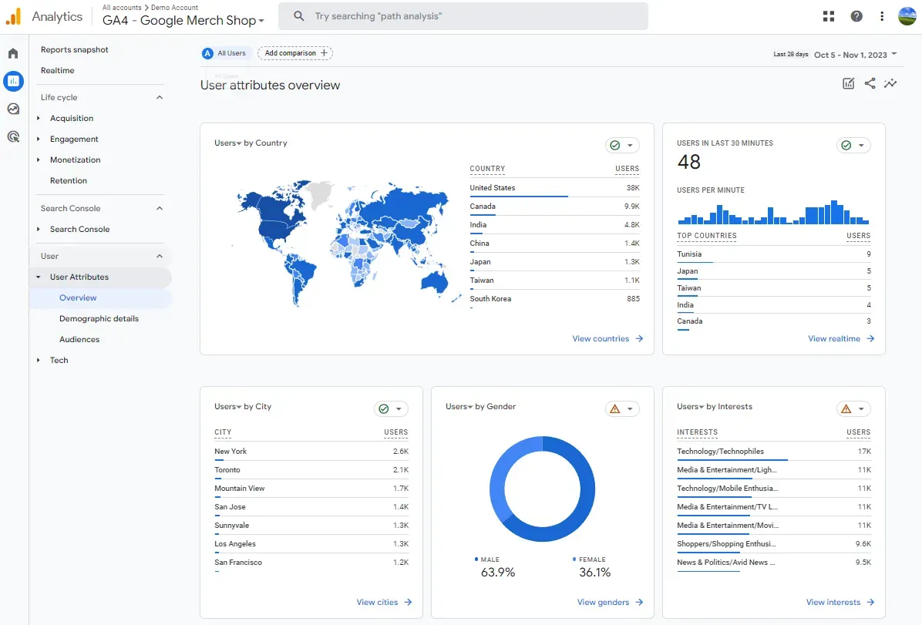Open the Insights sparkline icon
The image size is (922, 625).
pos(891,83)
